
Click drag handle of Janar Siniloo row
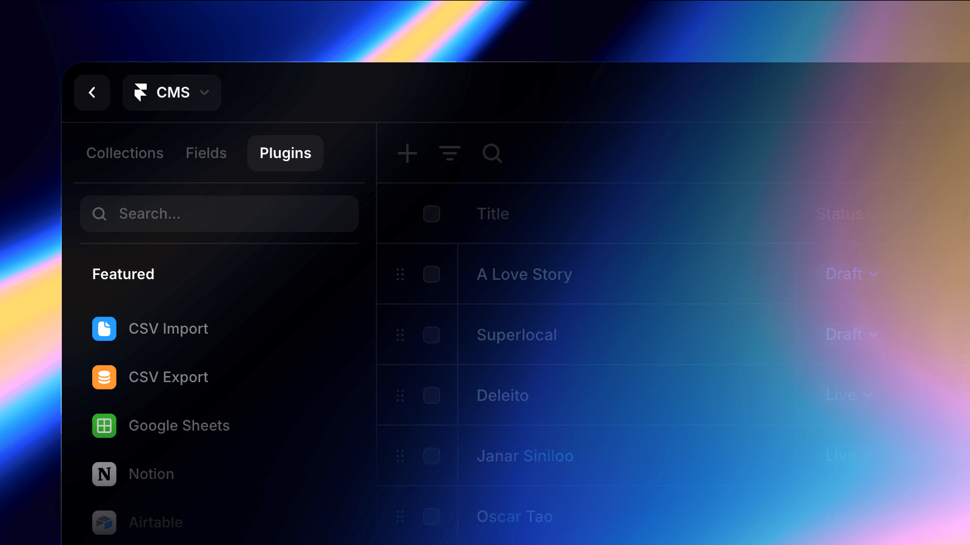(400, 456)
